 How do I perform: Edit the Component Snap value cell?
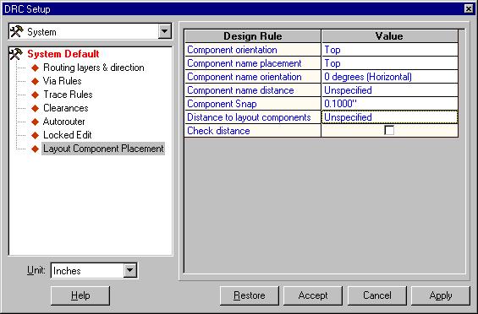[x=390, y=104]
